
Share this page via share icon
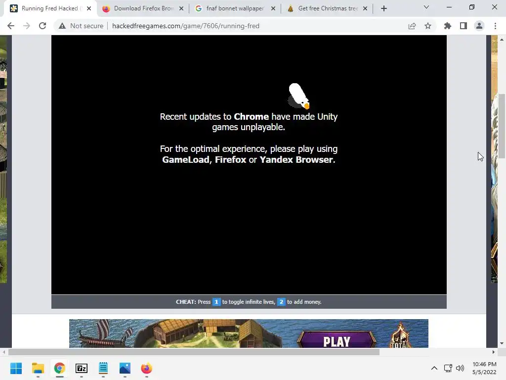(412, 26)
